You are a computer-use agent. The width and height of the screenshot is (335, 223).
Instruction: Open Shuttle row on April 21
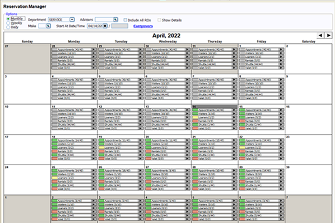point(214,155)
